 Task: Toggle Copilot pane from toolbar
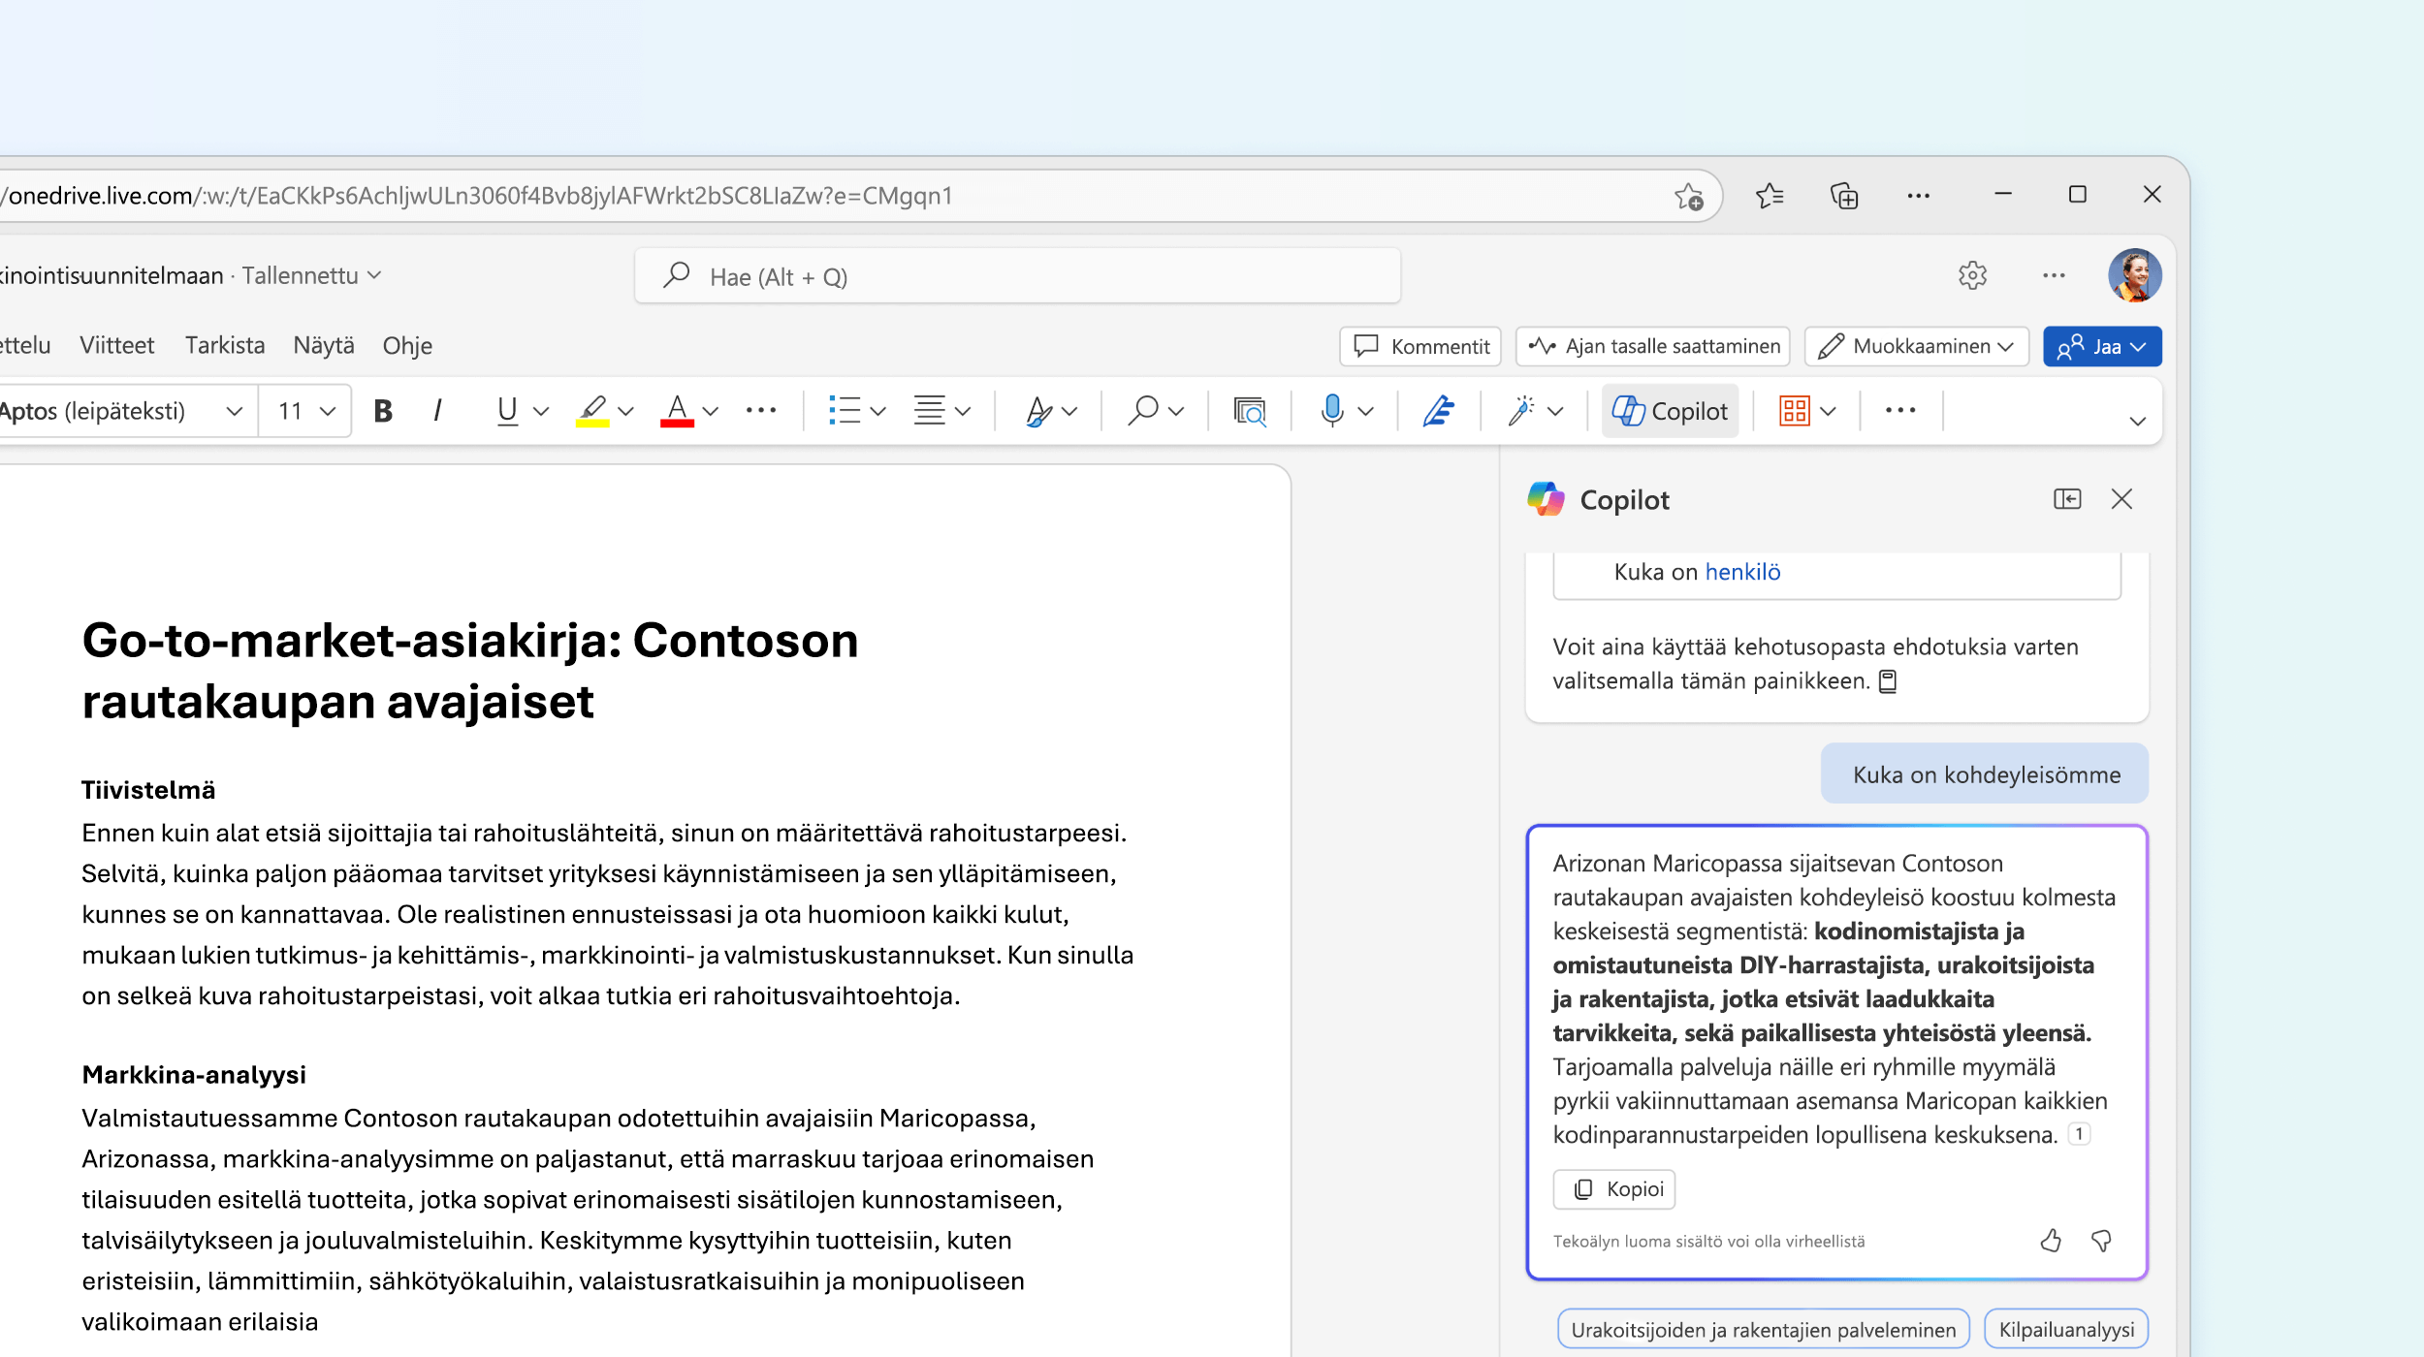(x=1670, y=411)
